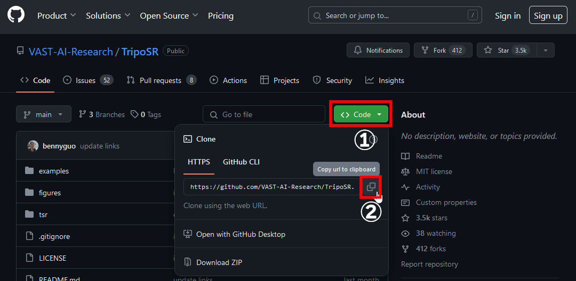The width and height of the screenshot is (576, 281).
Task: Click the Download ZIP archive icon
Action: (188, 262)
